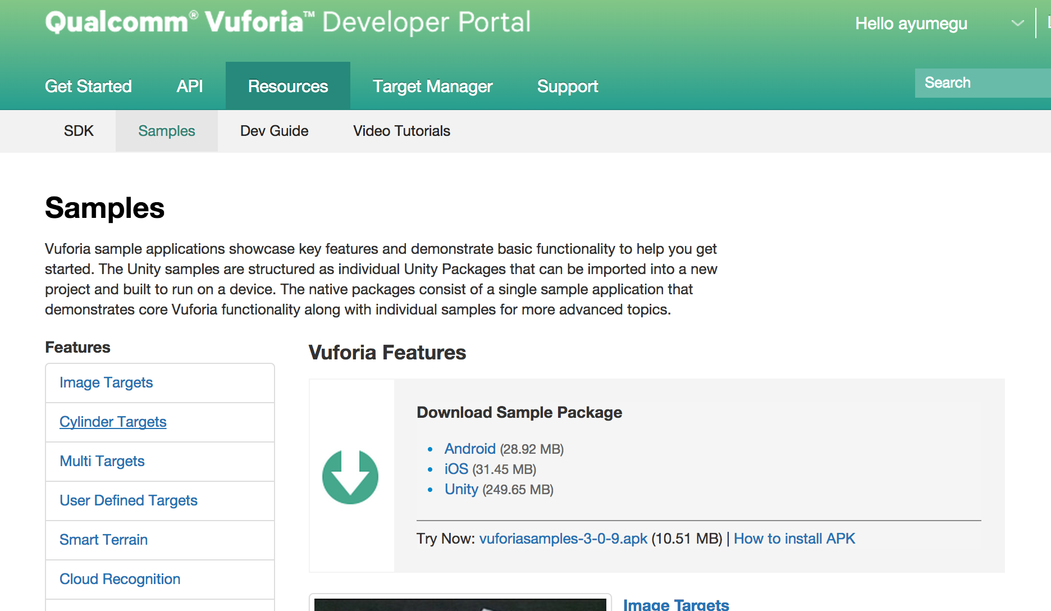
Task: Select the Samples sub-tab
Action: 167,131
